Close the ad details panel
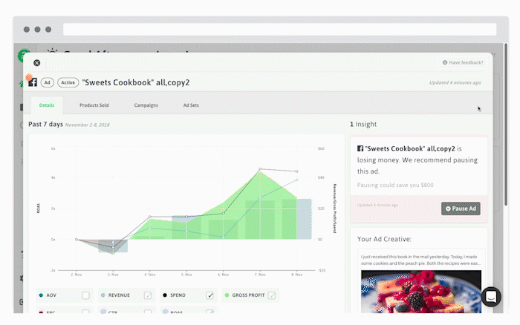 pos(37,63)
